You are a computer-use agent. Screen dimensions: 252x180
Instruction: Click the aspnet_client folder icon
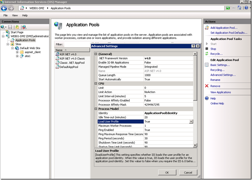(22, 52)
